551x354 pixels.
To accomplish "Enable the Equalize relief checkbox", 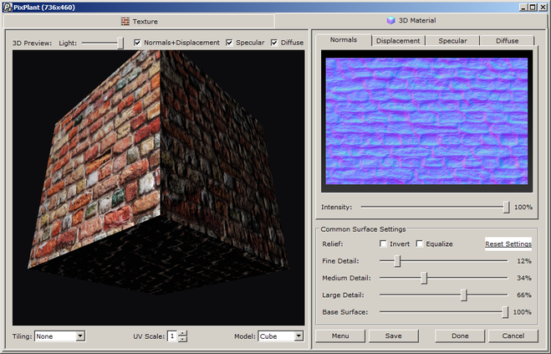I will coord(420,244).
